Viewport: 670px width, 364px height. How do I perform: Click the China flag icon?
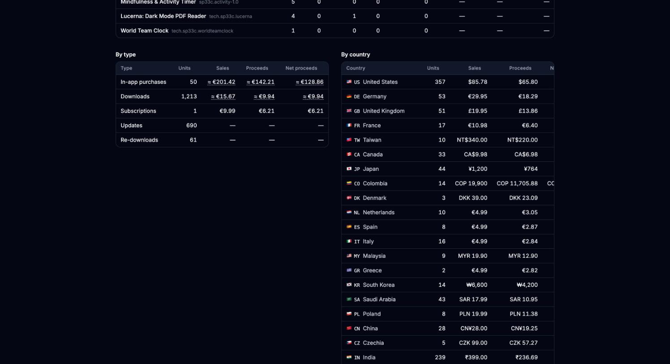pyautogui.click(x=349, y=328)
